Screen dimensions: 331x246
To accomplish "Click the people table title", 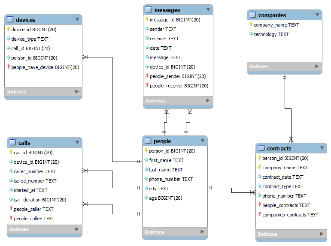I will tap(162, 141).
